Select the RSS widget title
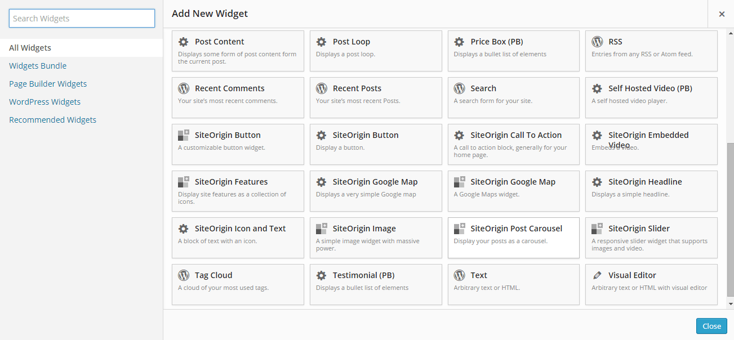734x340 pixels. click(615, 42)
